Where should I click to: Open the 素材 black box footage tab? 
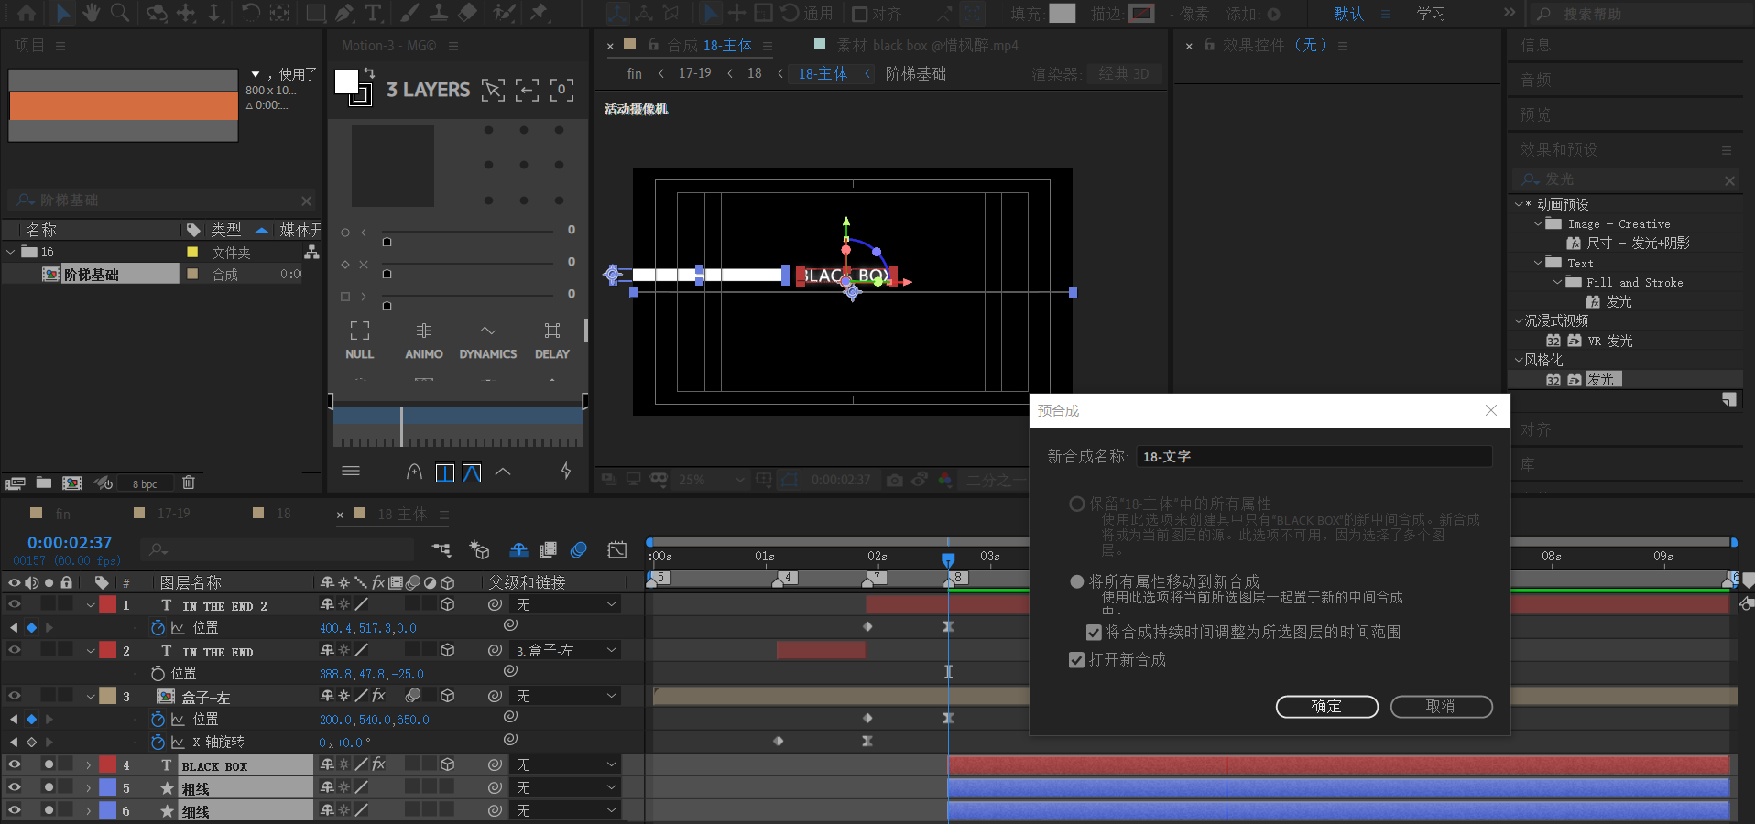tap(927, 45)
